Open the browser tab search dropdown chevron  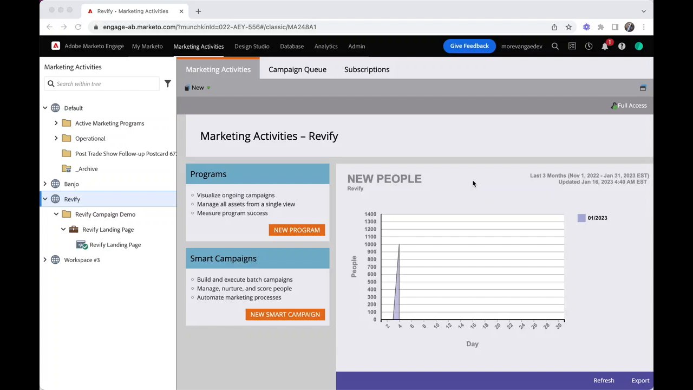click(x=644, y=11)
